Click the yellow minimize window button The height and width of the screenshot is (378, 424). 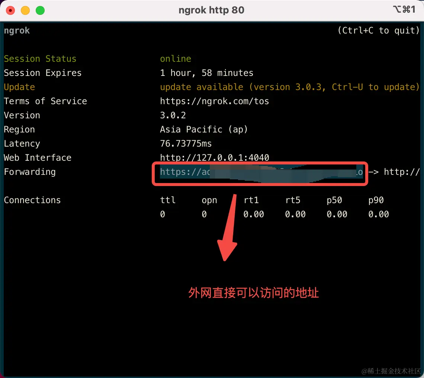[x=25, y=10]
